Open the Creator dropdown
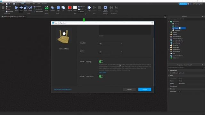This screenshot has width=205, height=115. coord(111,44)
